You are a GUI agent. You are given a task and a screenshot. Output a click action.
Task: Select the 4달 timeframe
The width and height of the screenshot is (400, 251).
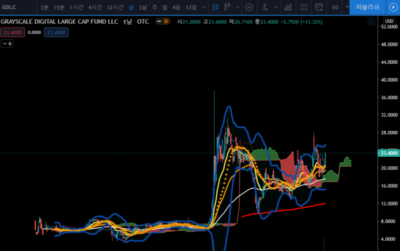[176, 7]
